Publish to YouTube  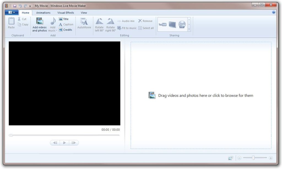point(162,25)
